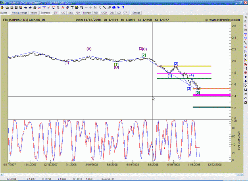
Task: Open help with the question mark icon
Action: 123,8
